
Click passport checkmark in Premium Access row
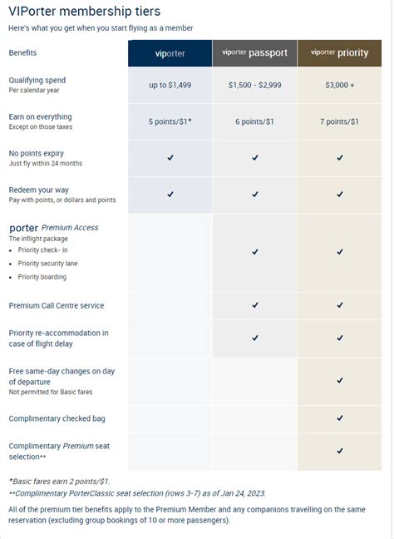[x=255, y=252]
